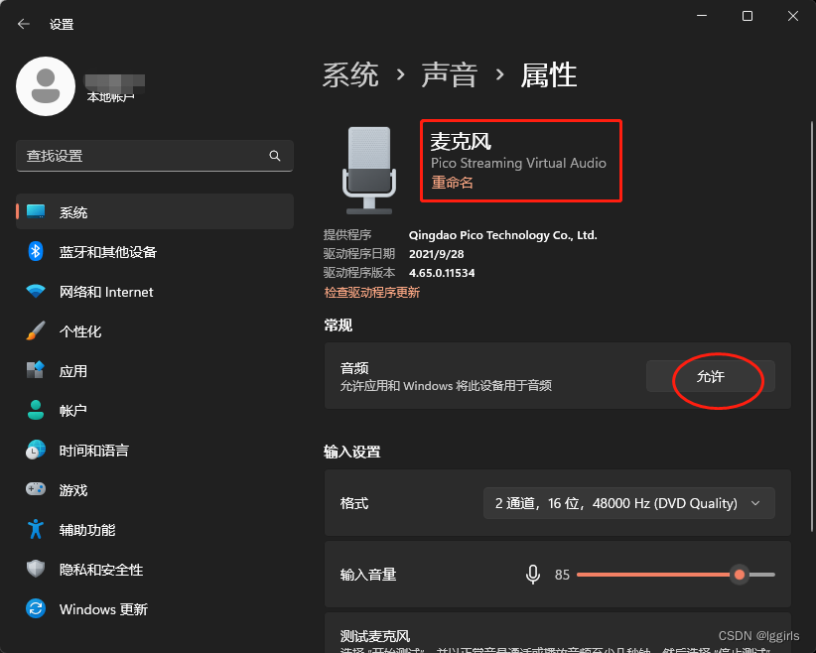Click the Windows 更新 sync icon
Screen dimensions: 816x653
[36, 608]
